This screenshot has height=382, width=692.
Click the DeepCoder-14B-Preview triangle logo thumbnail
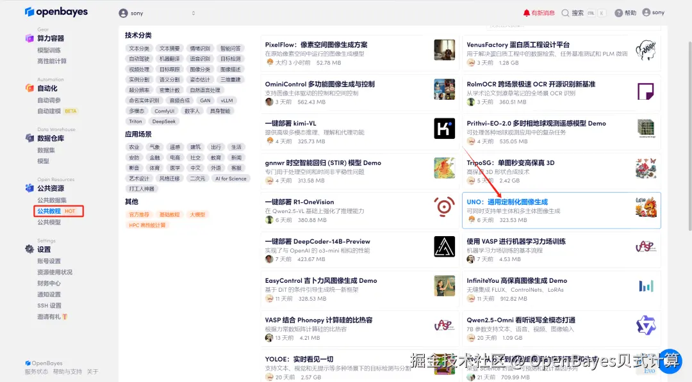coord(444,246)
